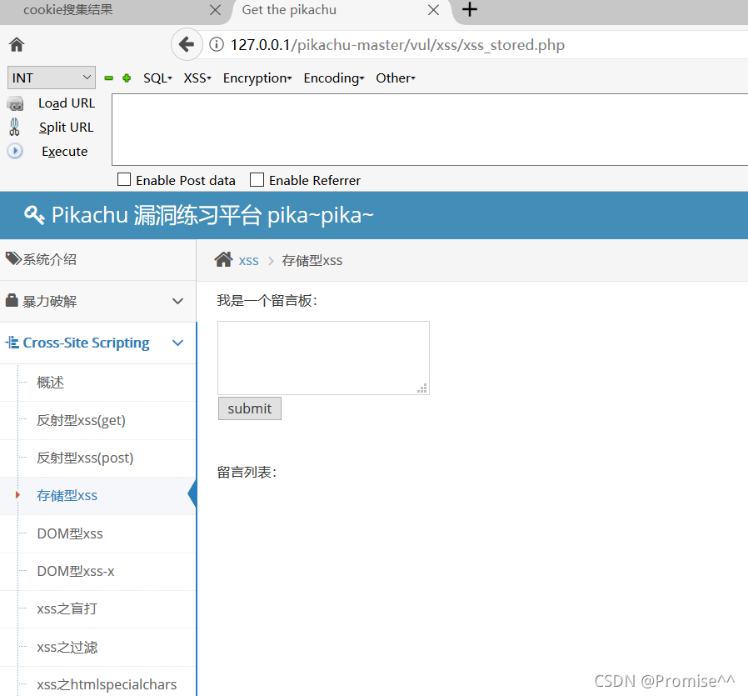This screenshot has height=696, width=748.
Task: Click the Split URL scissors icon
Action: coord(15,127)
